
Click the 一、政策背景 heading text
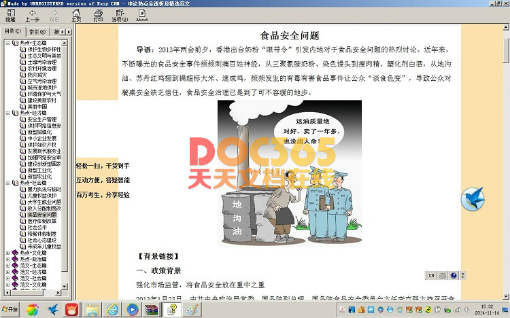(158, 270)
